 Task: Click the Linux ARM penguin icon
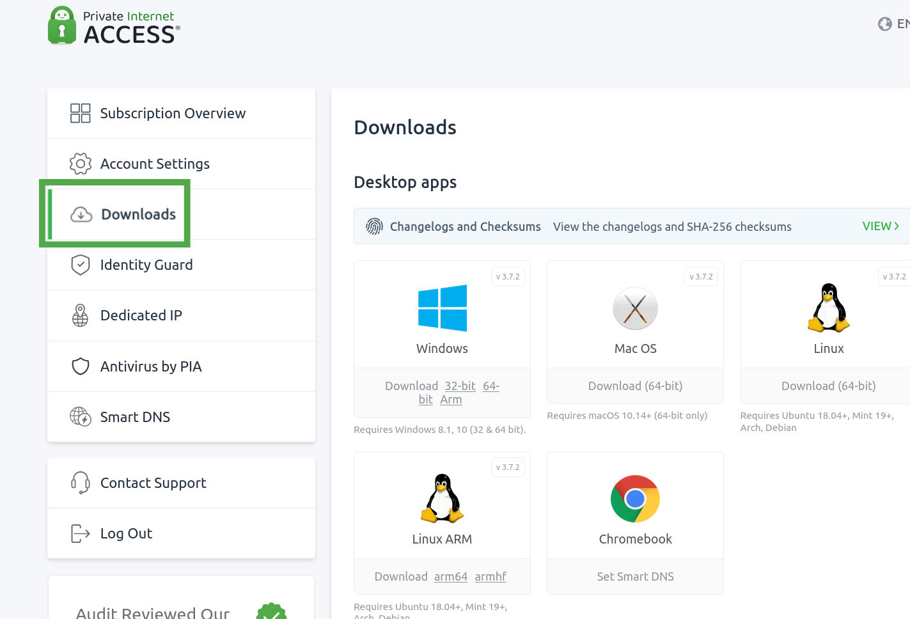coord(442,498)
